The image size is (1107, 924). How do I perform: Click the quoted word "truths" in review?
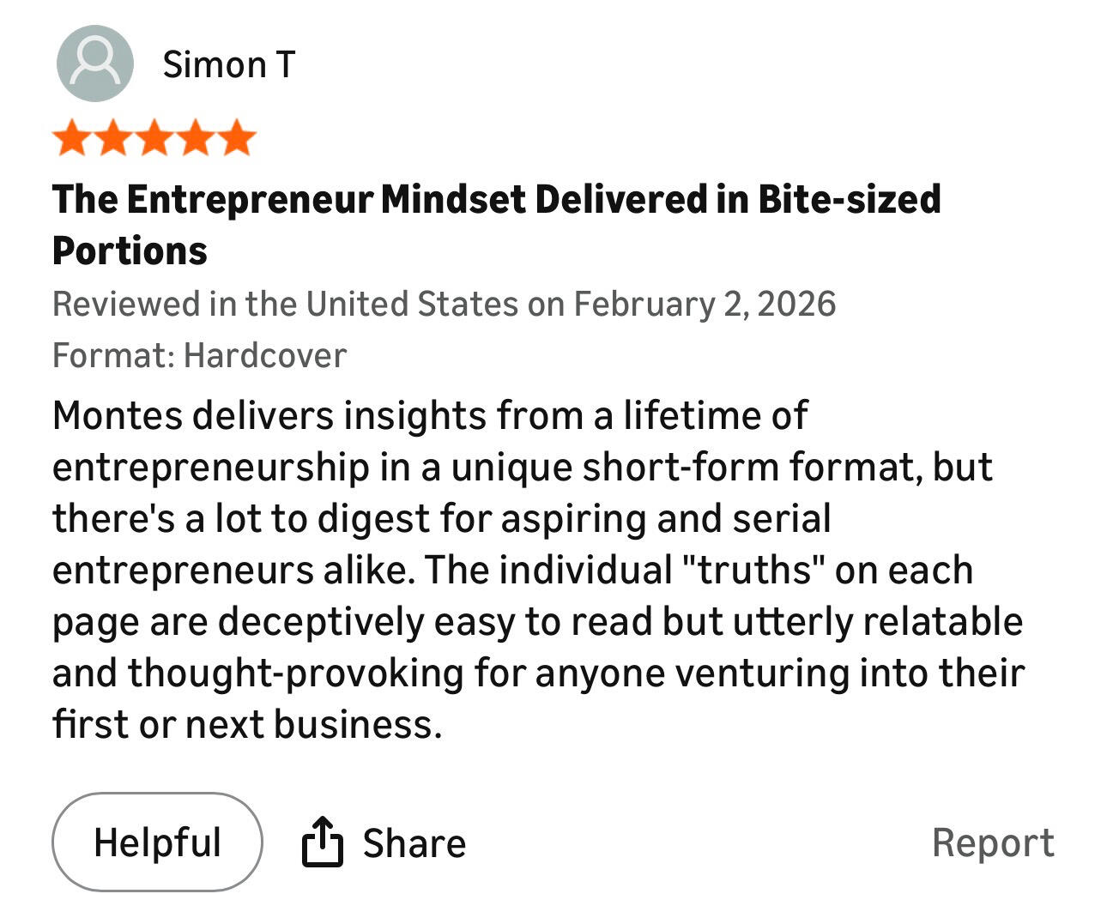pos(756,570)
